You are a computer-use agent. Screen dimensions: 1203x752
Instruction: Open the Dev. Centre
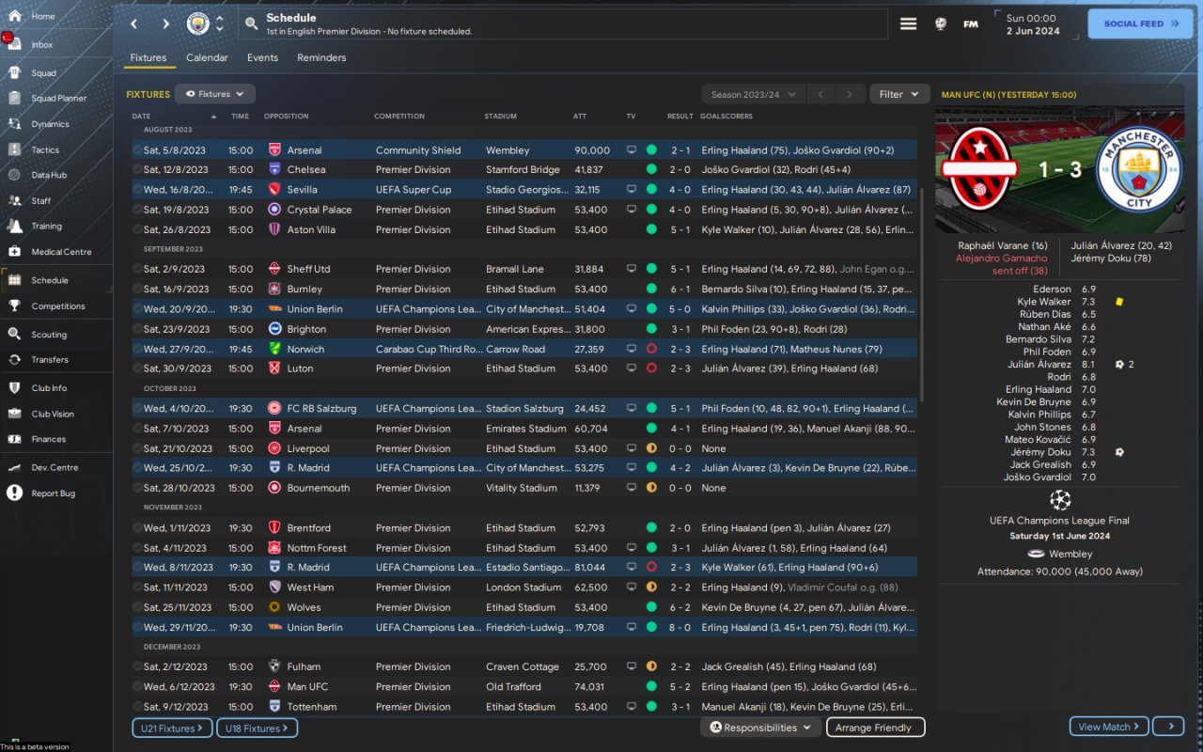(56, 467)
